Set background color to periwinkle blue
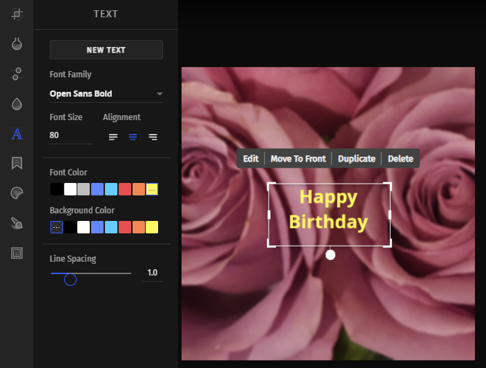The width and height of the screenshot is (486, 368). [x=97, y=227]
